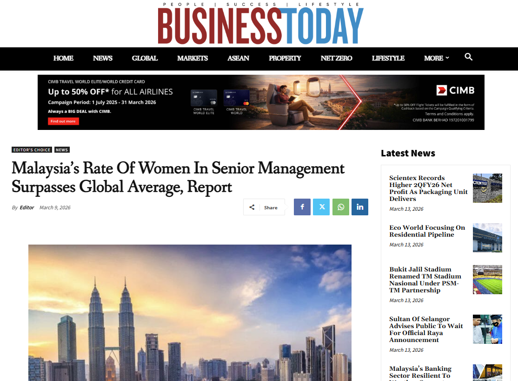The height and width of the screenshot is (381, 518).
Task: Open the EDITOR'S CHOICE category tag
Action: (x=32, y=150)
